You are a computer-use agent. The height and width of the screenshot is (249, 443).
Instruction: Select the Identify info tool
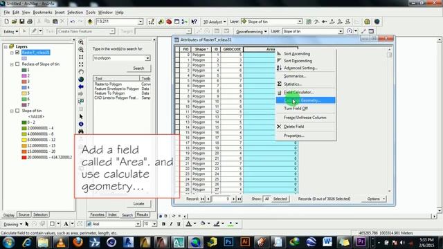tap(81, 124)
